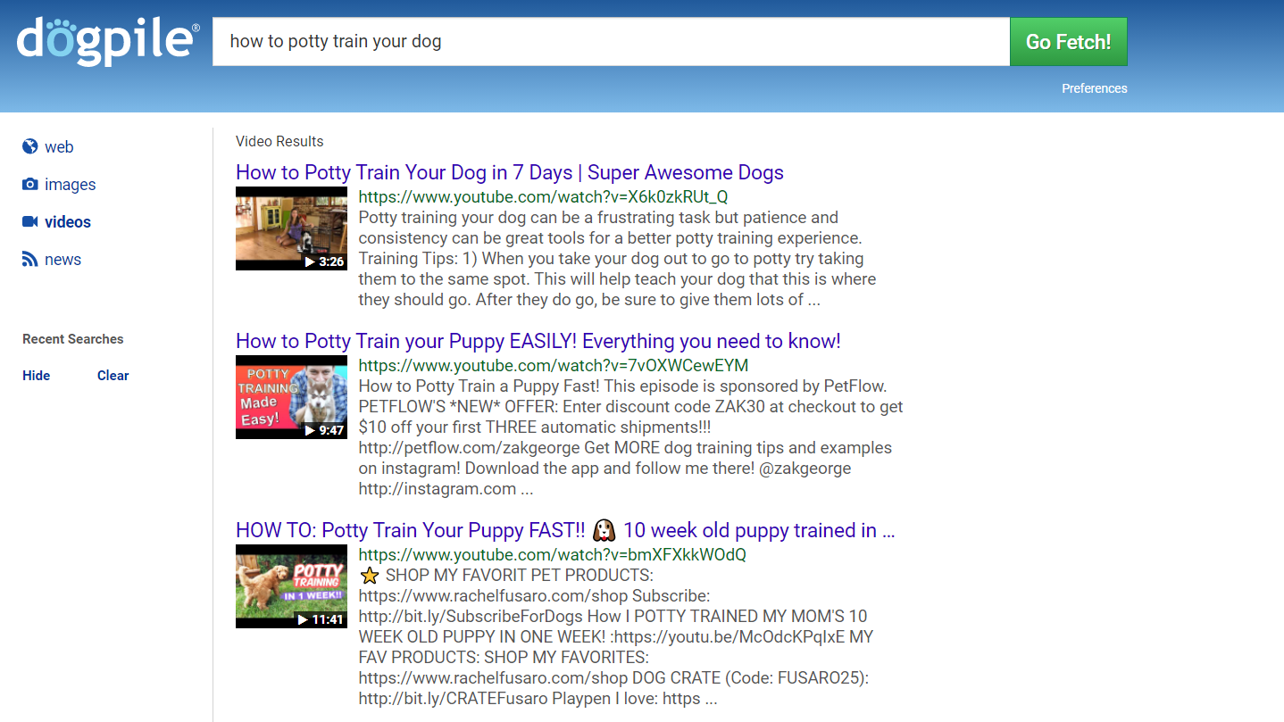This screenshot has width=1284, height=722.
Task: Click the snippet starting 'Potty training your dog can be'
Action: [x=617, y=259]
